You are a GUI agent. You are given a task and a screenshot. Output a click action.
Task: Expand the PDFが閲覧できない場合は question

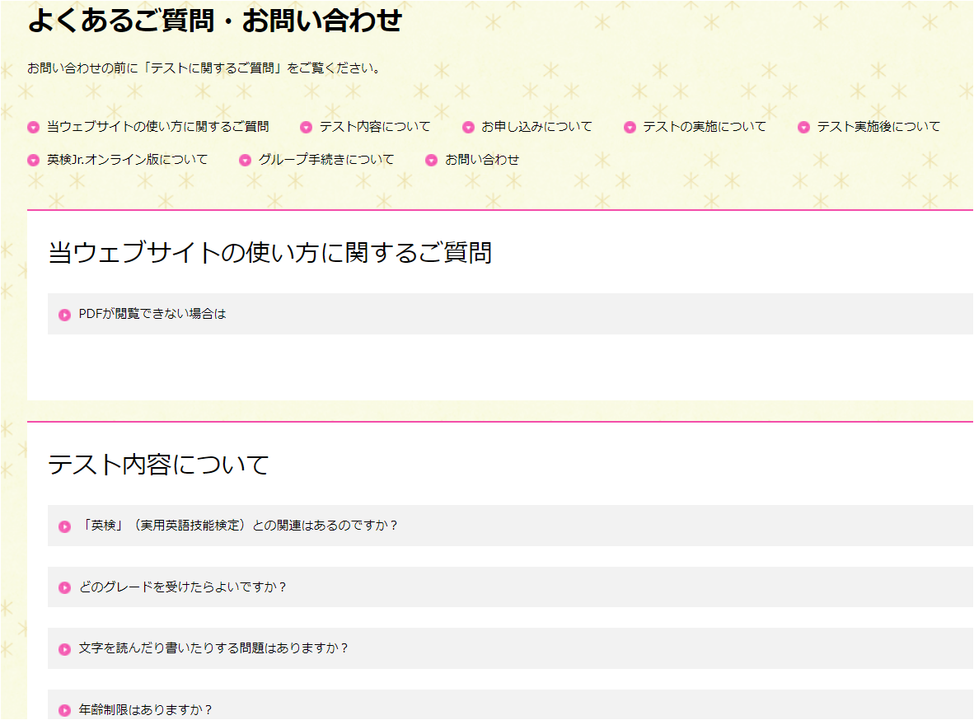(x=152, y=314)
